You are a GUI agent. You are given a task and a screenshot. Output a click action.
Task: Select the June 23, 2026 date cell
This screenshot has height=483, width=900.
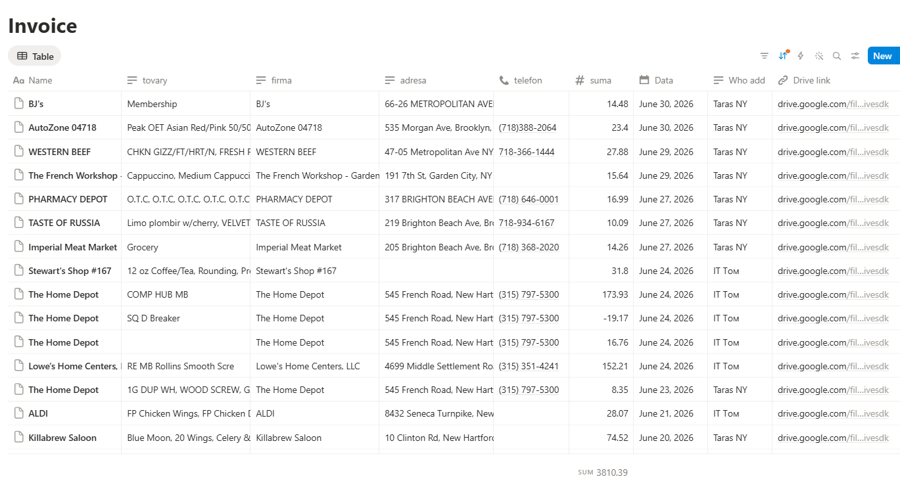coord(671,390)
